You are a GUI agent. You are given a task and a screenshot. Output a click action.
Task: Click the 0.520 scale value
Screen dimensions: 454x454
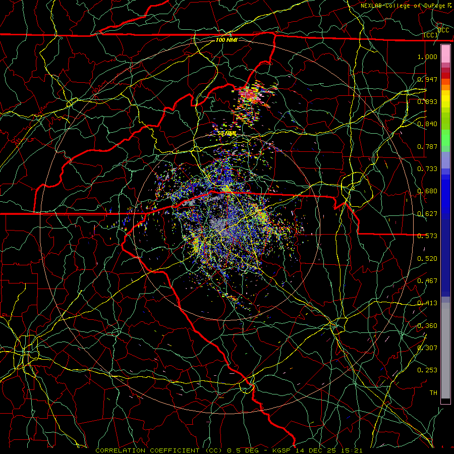tap(427, 259)
